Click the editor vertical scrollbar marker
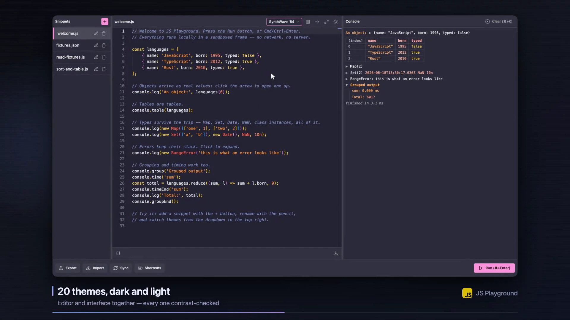This screenshot has width=570, height=320. coord(340,28)
